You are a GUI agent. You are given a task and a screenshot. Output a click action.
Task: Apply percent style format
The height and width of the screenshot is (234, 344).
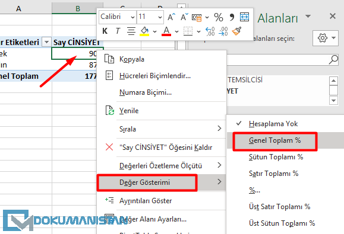click(219, 17)
